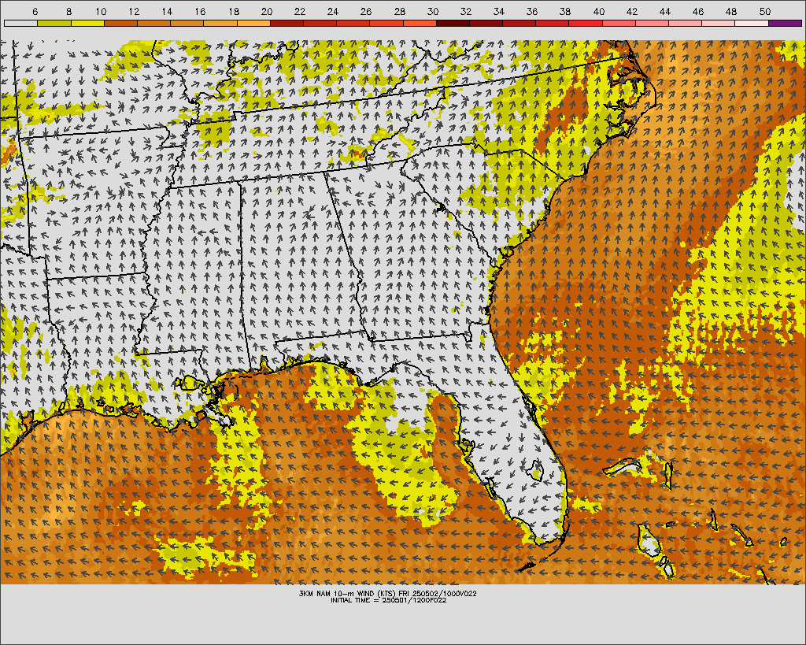Choose the light pink swatch between 44 and 46
Viewport: 806px width, 645px height.
click(686, 23)
